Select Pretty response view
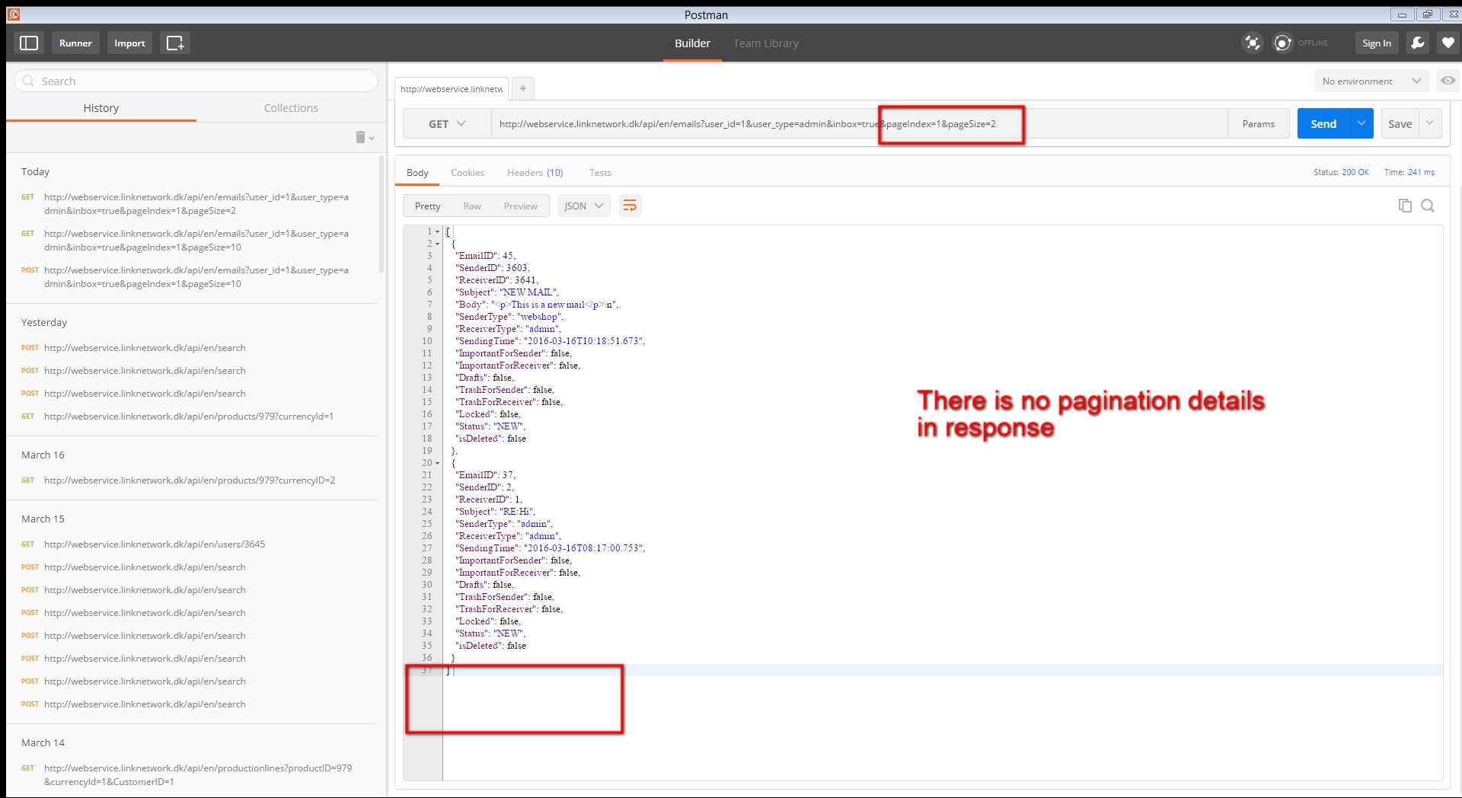Image resolution: width=1462 pixels, height=798 pixels. coord(427,206)
